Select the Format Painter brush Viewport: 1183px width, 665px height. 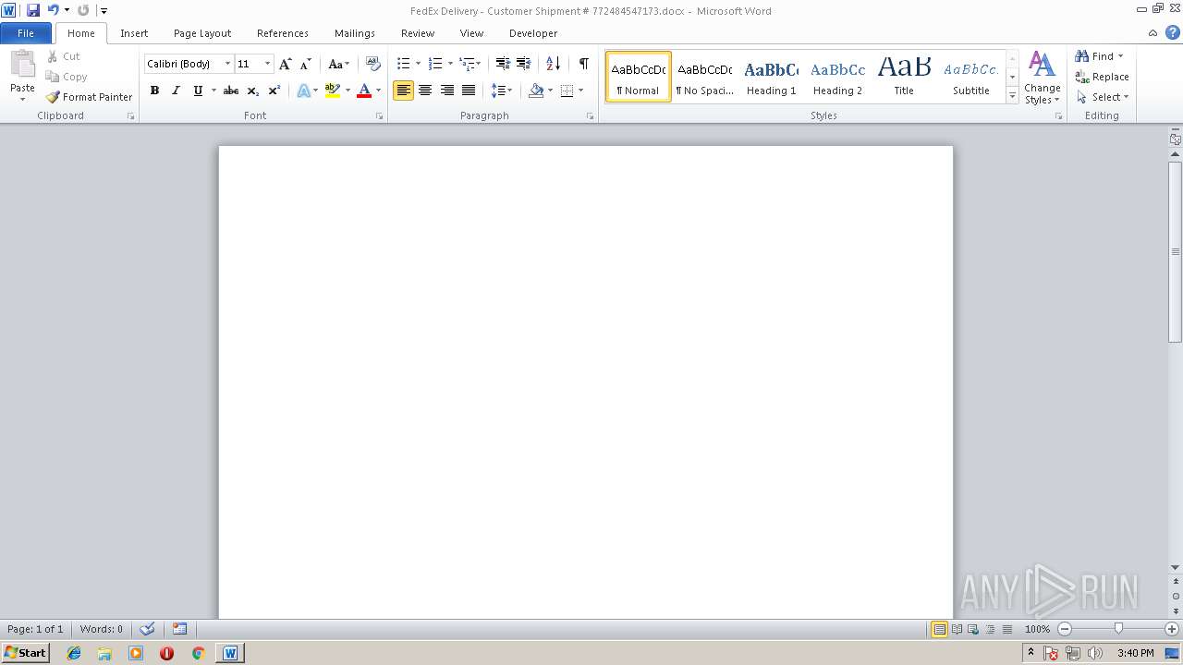coord(89,97)
